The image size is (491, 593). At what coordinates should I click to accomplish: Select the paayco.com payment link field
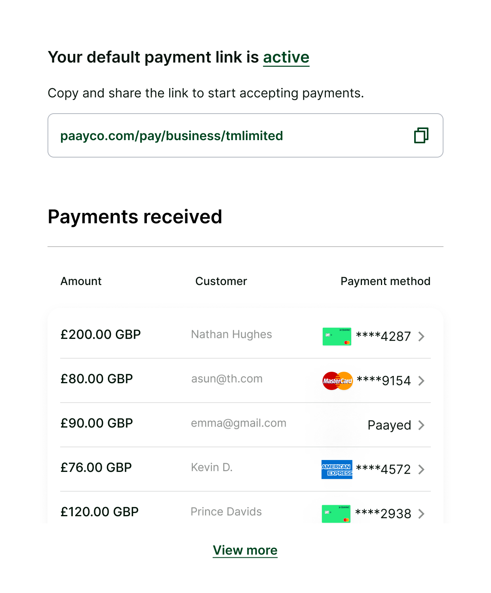[x=246, y=135]
